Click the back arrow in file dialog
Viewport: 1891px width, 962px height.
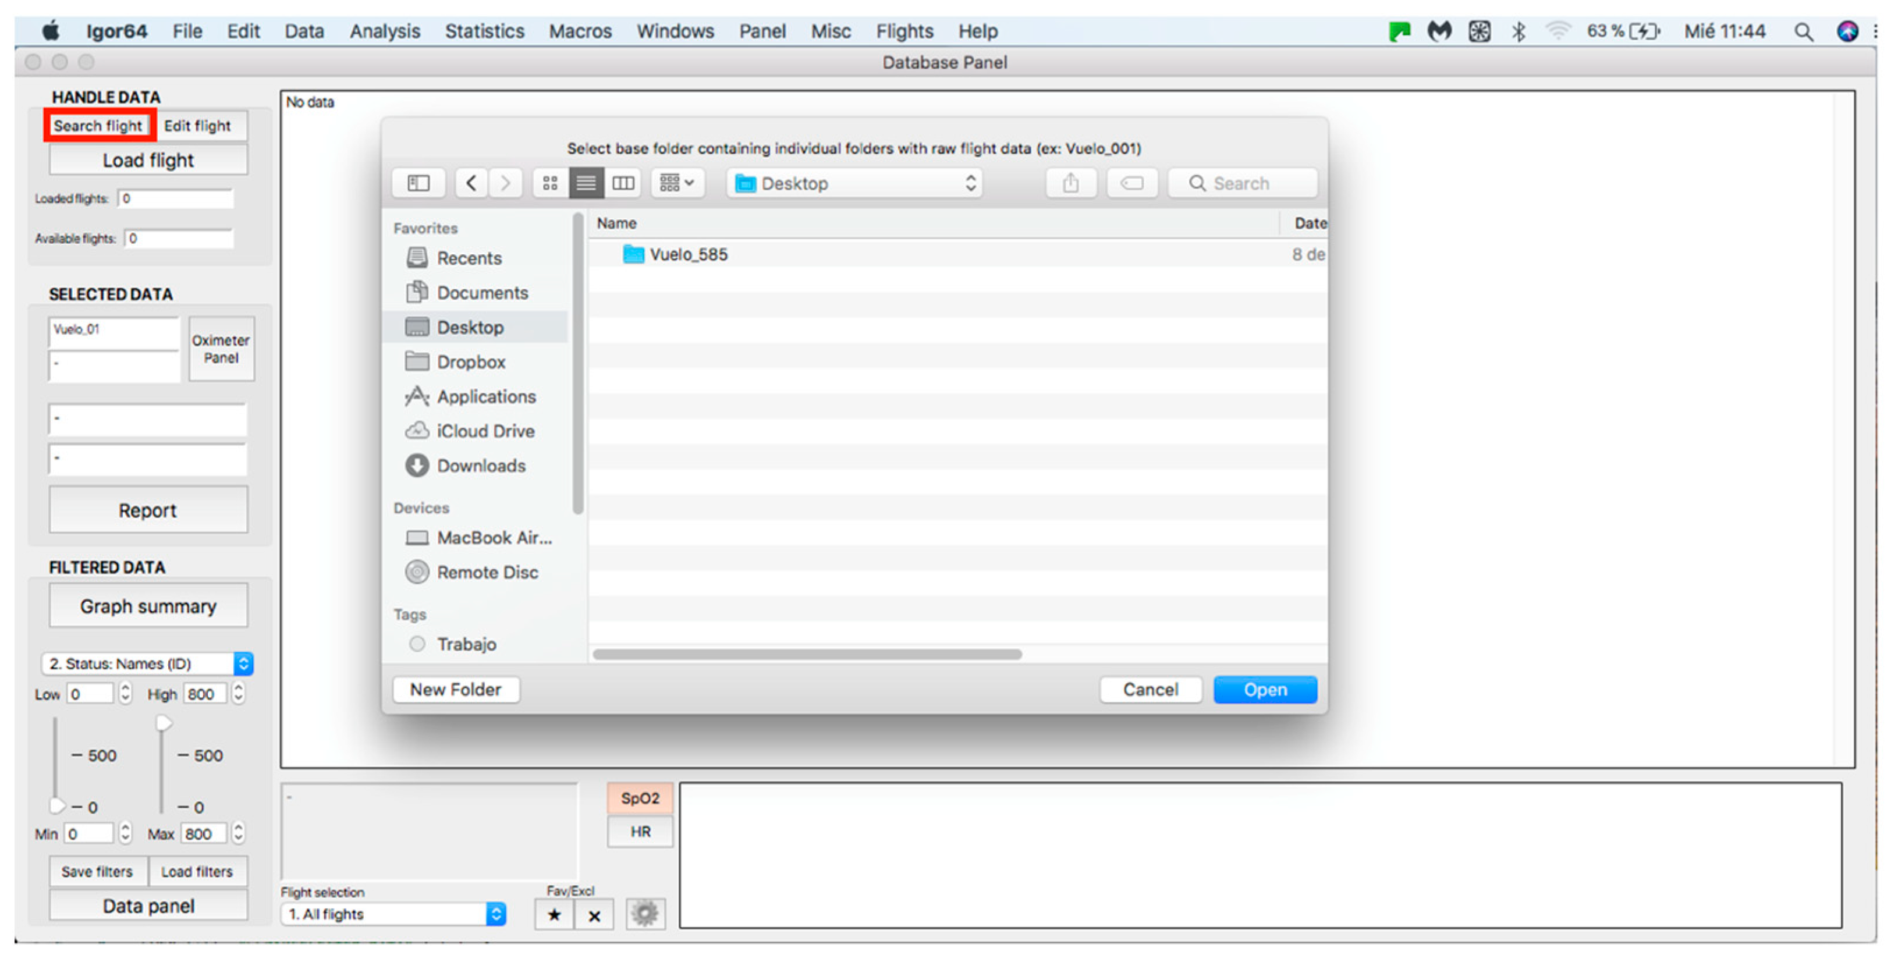click(x=471, y=183)
